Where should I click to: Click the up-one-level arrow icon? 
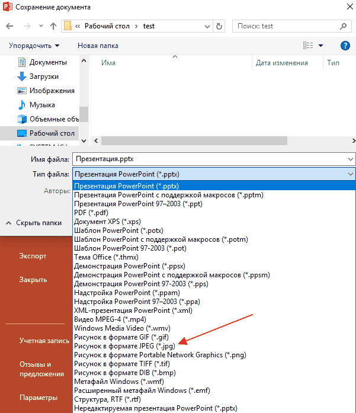(53, 27)
